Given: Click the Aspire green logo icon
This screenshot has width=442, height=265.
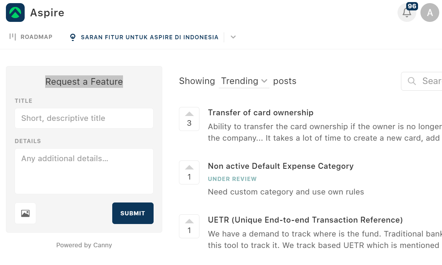Looking at the screenshot, I should (x=15, y=13).
